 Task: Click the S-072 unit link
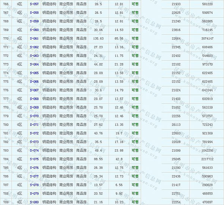point(34,133)
